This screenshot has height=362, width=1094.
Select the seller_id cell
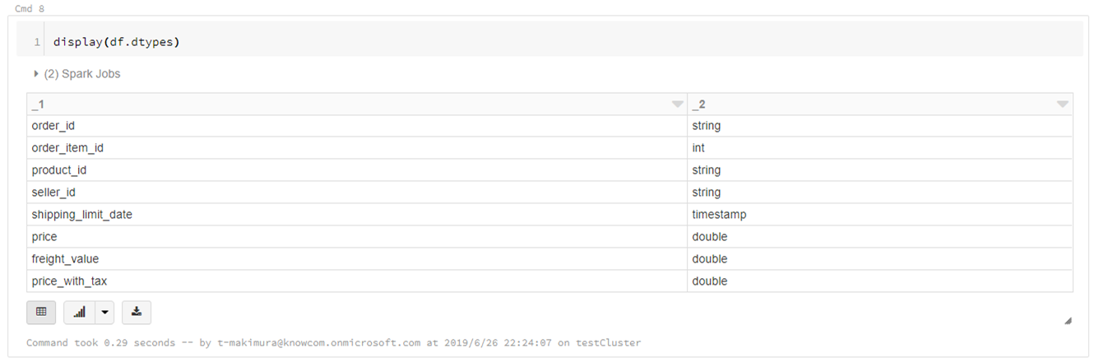click(53, 193)
